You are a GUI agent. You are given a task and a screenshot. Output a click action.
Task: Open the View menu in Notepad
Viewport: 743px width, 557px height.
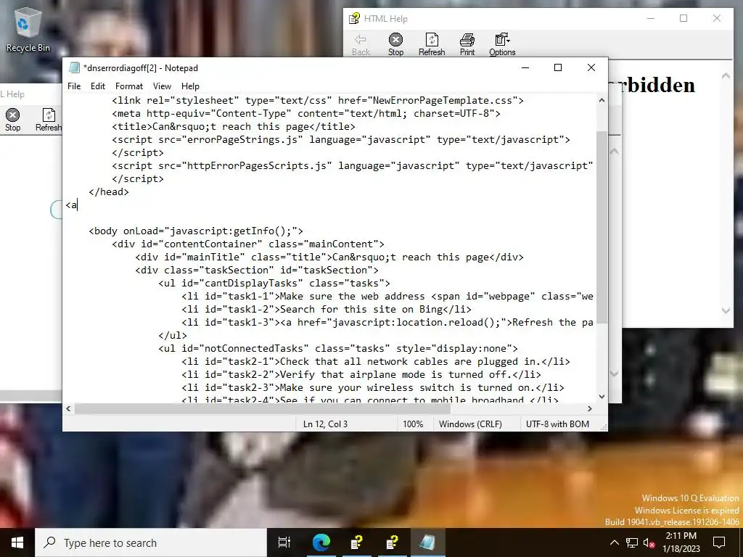(162, 86)
